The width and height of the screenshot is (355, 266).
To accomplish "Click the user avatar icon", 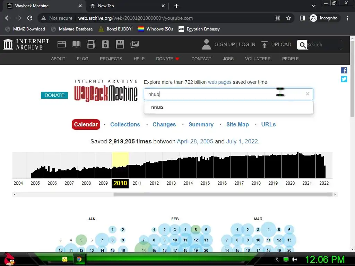I will (206, 44).
